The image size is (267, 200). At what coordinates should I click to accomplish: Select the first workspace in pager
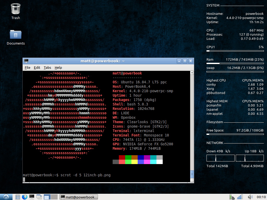tap(47, 197)
